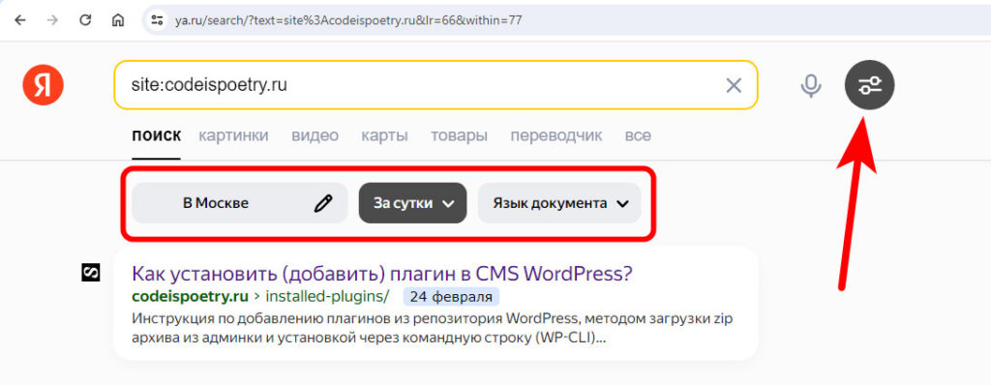Switch to the видео tab
This screenshot has height=385, width=991.
pos(315,135)
